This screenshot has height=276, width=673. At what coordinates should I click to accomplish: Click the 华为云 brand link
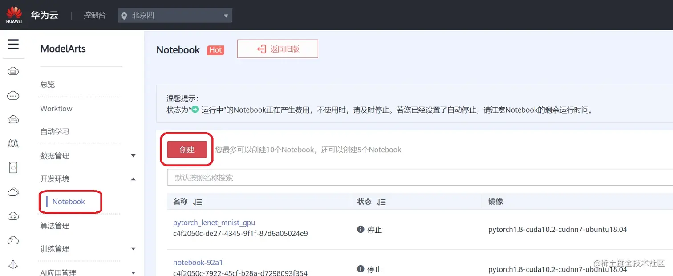click(45, 15)
